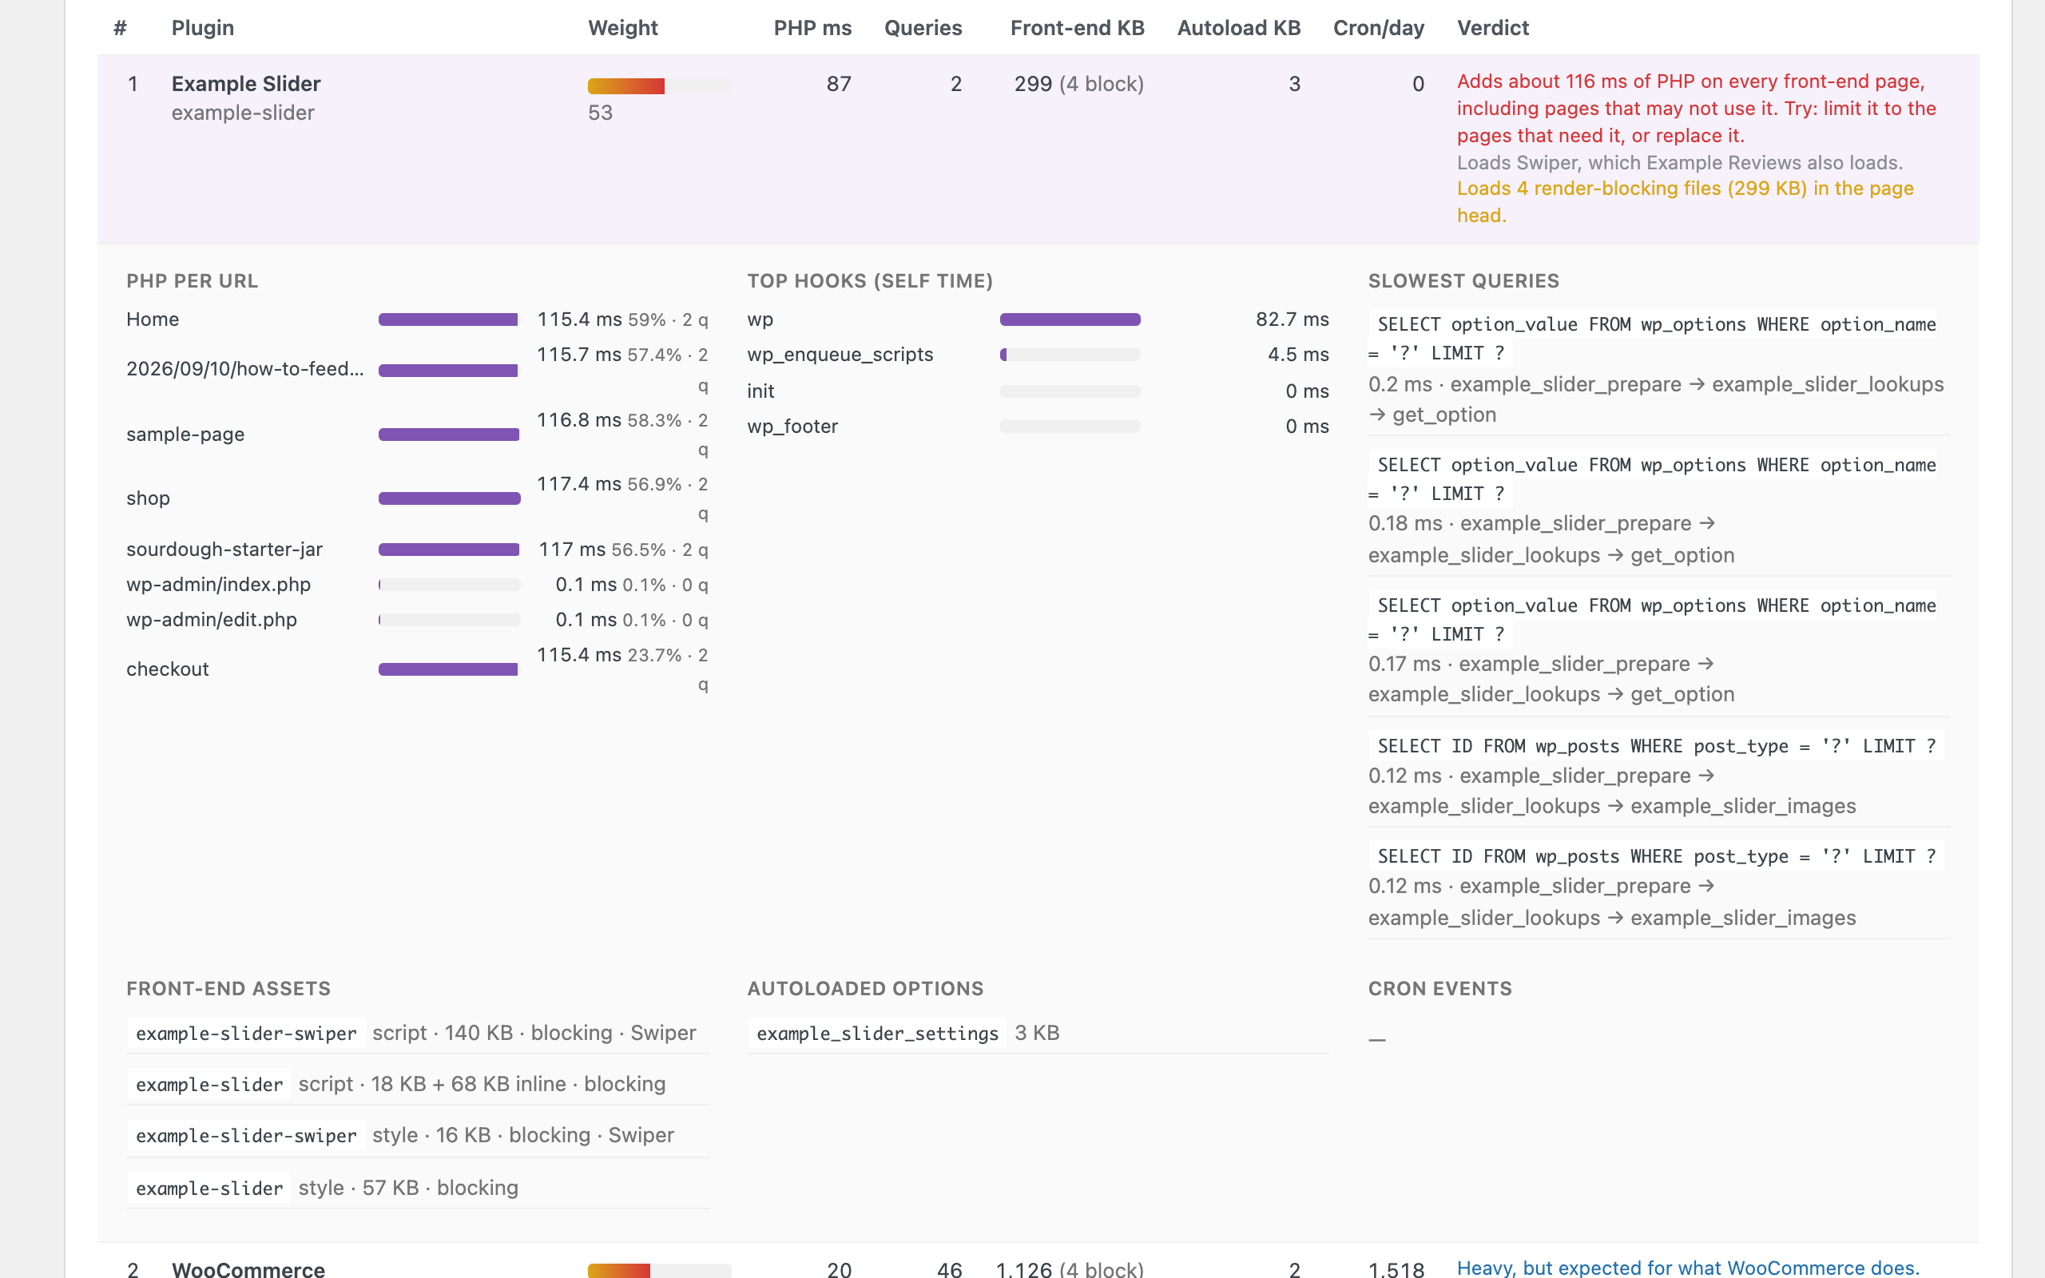Screen dimensions: 2045x1278
Task: Click the Example Slider weight bar
Action: click(x=659, y=86)
